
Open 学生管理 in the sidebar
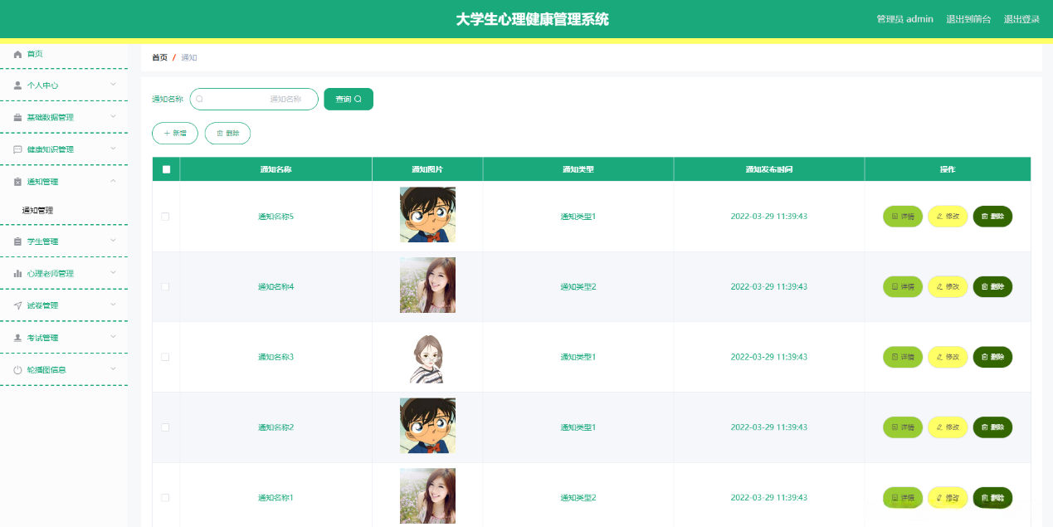[x=64, y=242]
